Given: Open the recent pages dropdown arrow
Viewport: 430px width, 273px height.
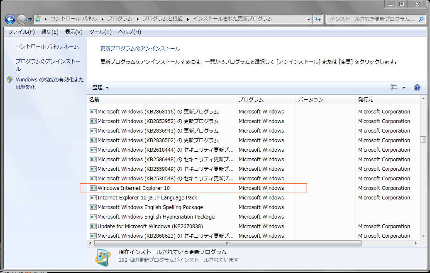Looking at the screenshot, I should (30, 20).
